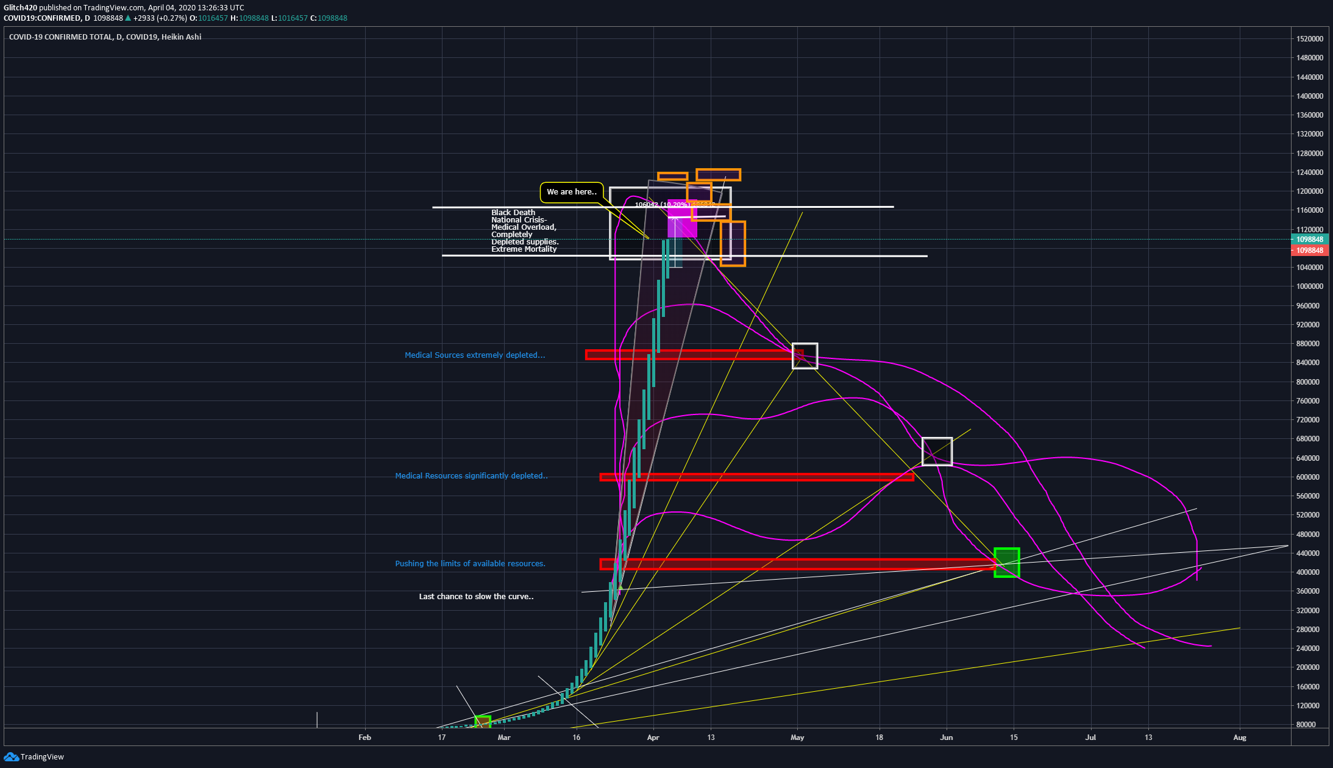Select the small green square near late February
Viewport: 1333px width, 768px height.
(x=483, y=722)
